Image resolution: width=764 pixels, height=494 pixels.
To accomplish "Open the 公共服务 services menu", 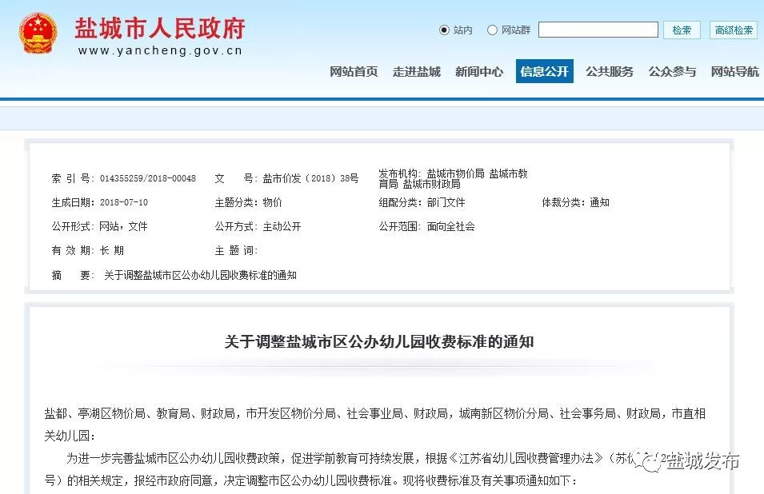I will pos(609,71).
